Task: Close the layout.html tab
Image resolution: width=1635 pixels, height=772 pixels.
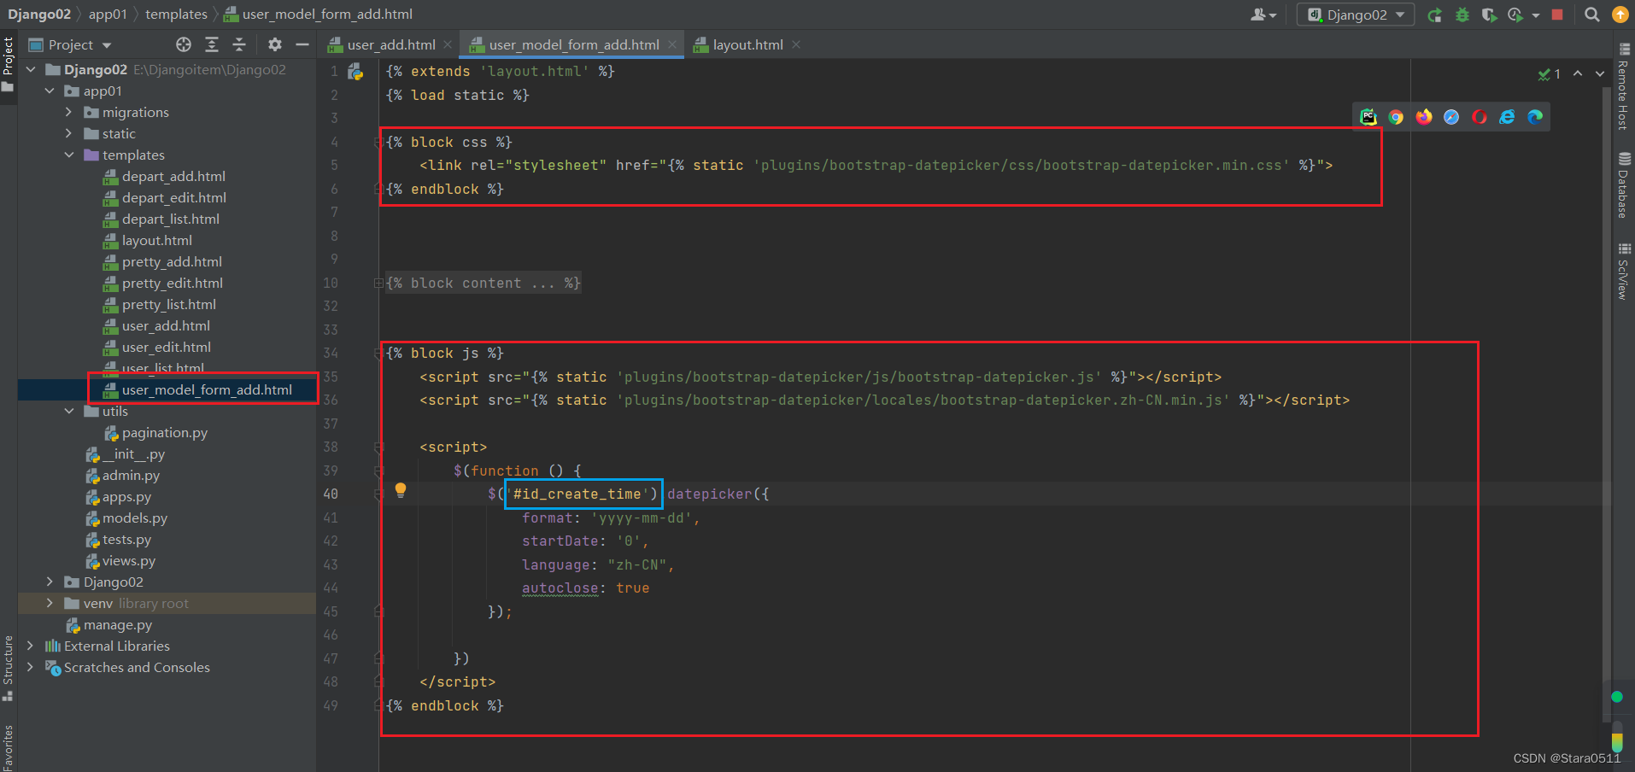Action: point(796,44)
